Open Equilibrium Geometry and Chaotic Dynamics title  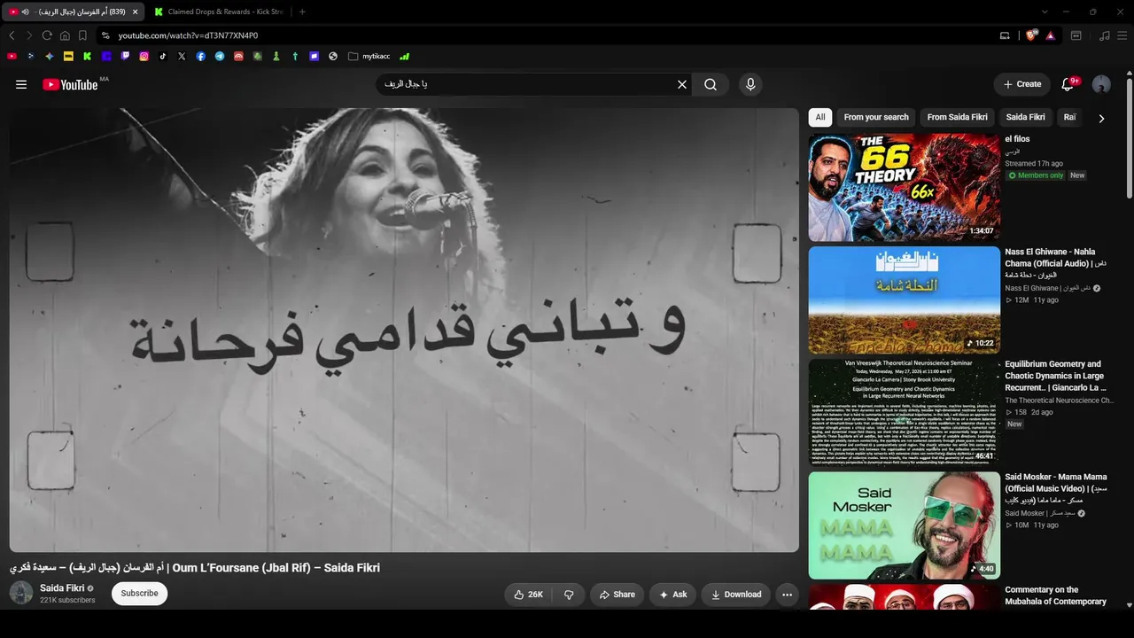point(1055,376)
